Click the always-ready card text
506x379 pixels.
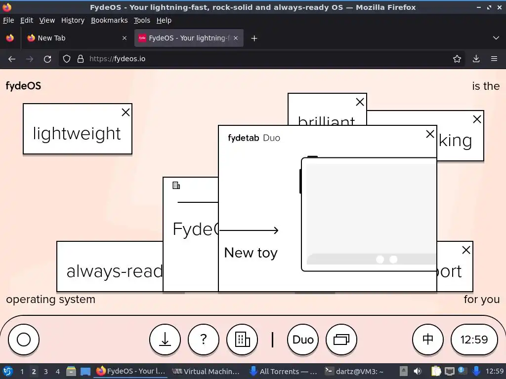(115, 271)
